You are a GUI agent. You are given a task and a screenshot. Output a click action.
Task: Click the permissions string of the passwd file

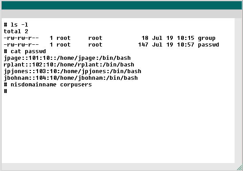click(x=21, y=45)
